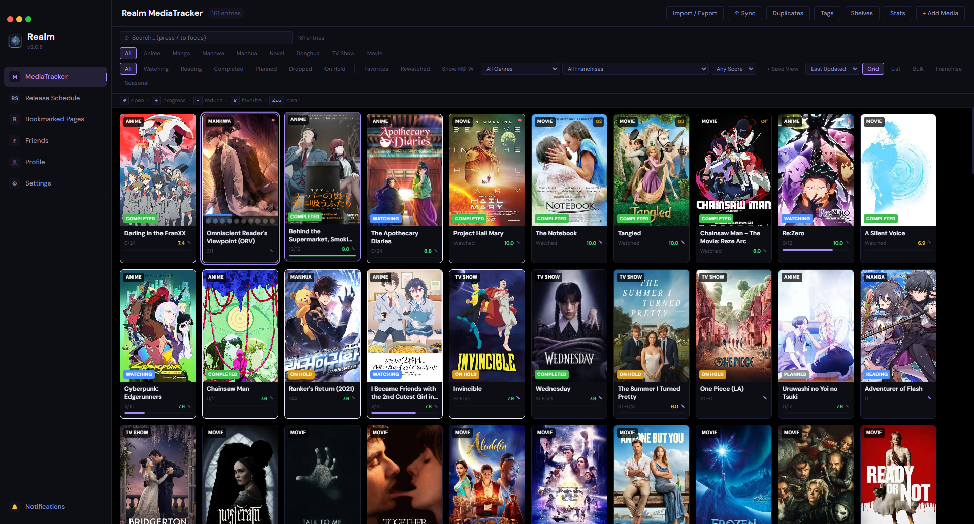Click the rewatch badge on Chainsaw Man Reze Arc
974x524 pixels.
764,121
